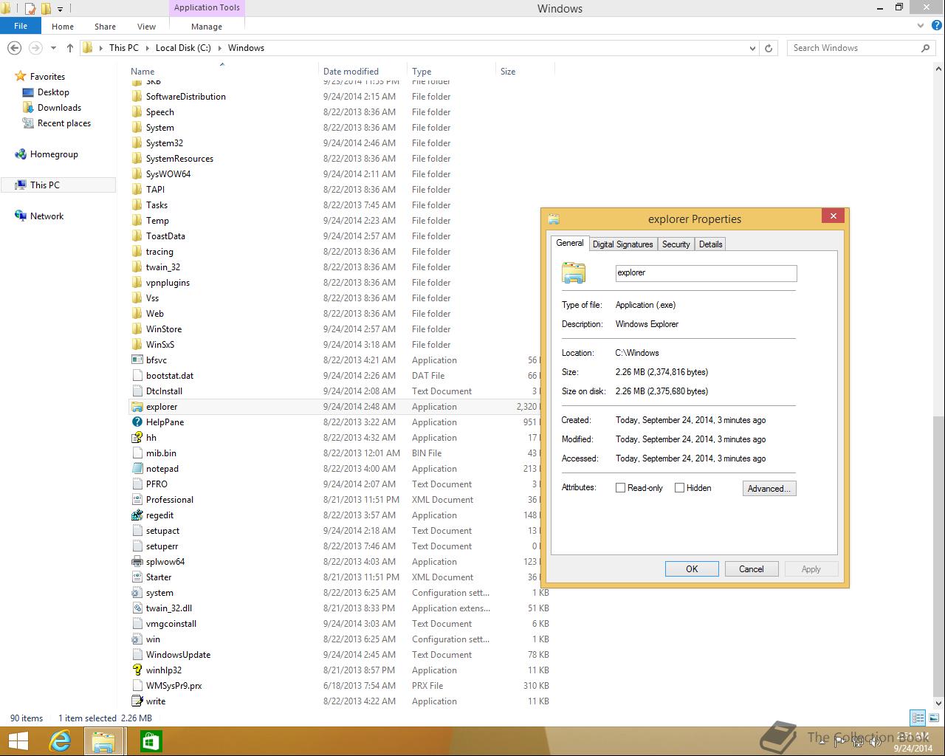Select the splwow64 printer icon

[x=137, y=562]
